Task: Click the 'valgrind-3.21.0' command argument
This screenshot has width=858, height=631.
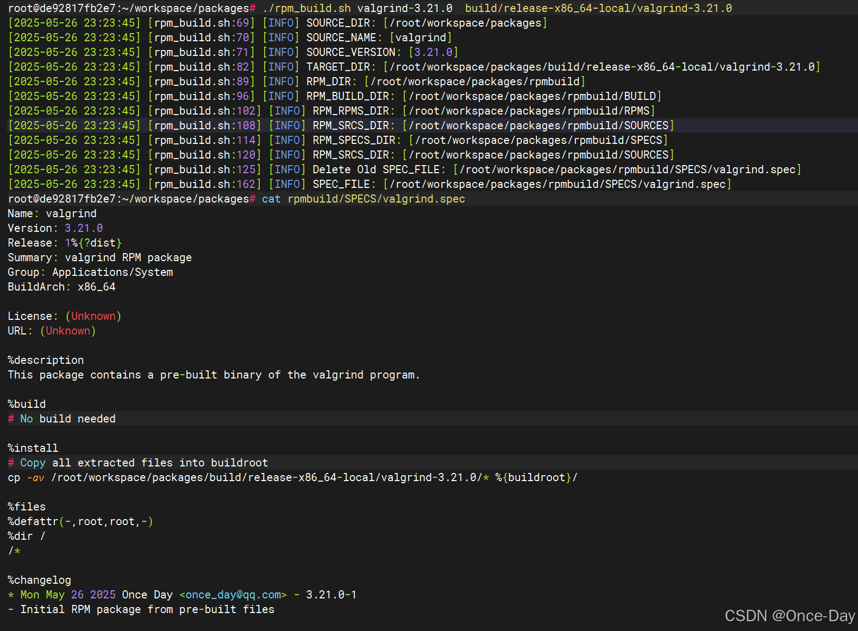Action: point(405,8)
